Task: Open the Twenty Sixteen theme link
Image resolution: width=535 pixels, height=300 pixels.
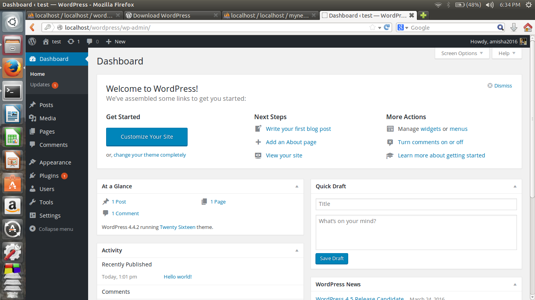Action: pos(177,227)
